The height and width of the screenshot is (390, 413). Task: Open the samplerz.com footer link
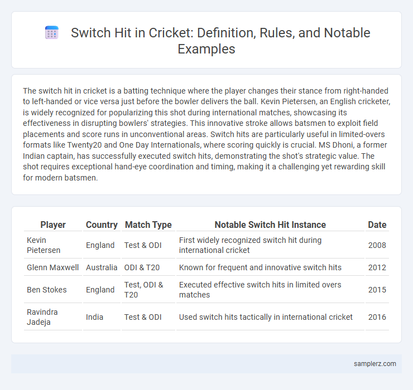[375, 364]
